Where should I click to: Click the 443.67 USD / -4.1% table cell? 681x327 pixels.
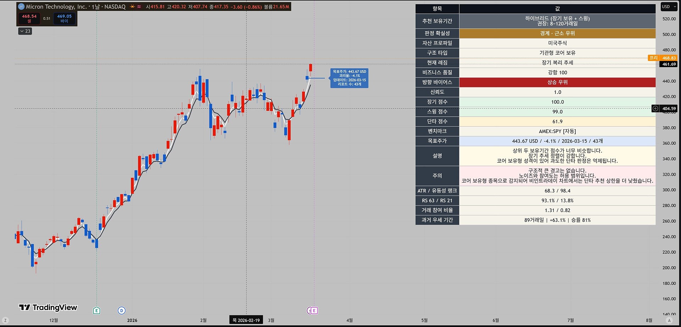pos(558,141)
